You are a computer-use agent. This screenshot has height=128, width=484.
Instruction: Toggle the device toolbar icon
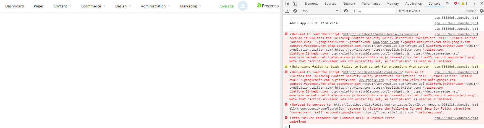coord(295,4)
